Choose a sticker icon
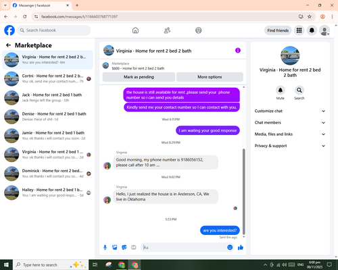This screenshot has width=338, height=270. pyautogui.click(x=124, y=248)
